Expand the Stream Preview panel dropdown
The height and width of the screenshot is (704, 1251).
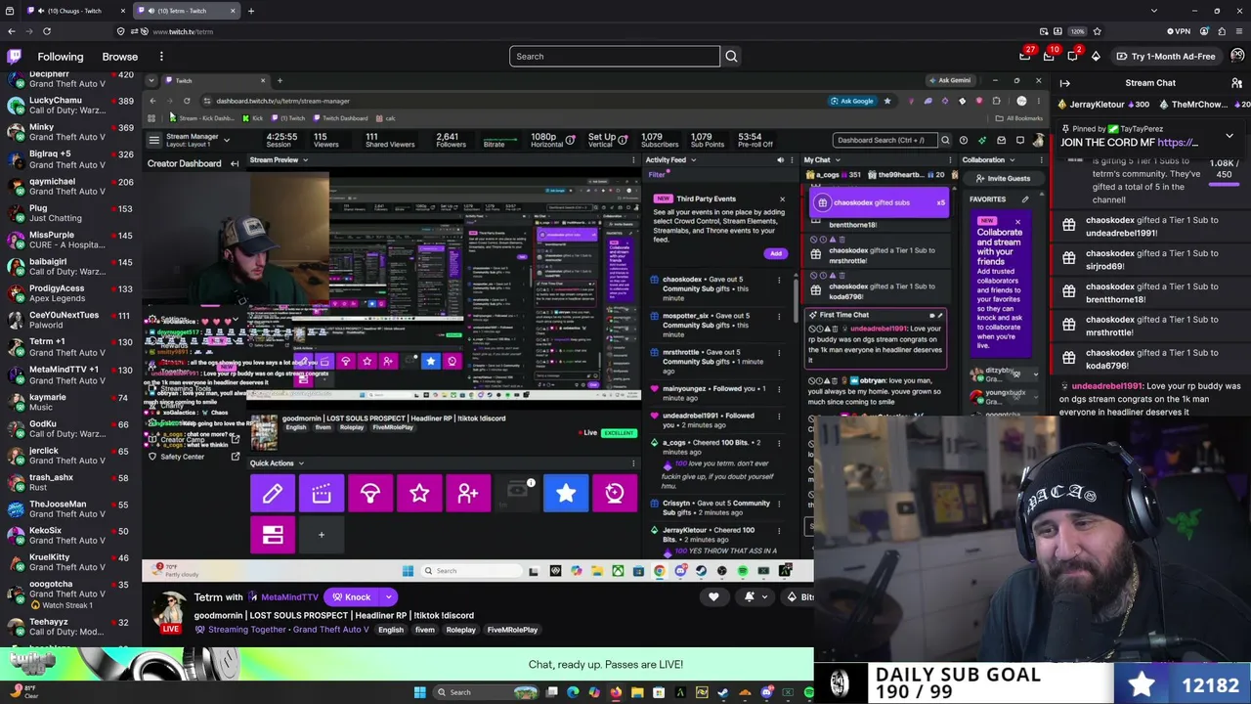pyautogui.click(x=305, y=160)
